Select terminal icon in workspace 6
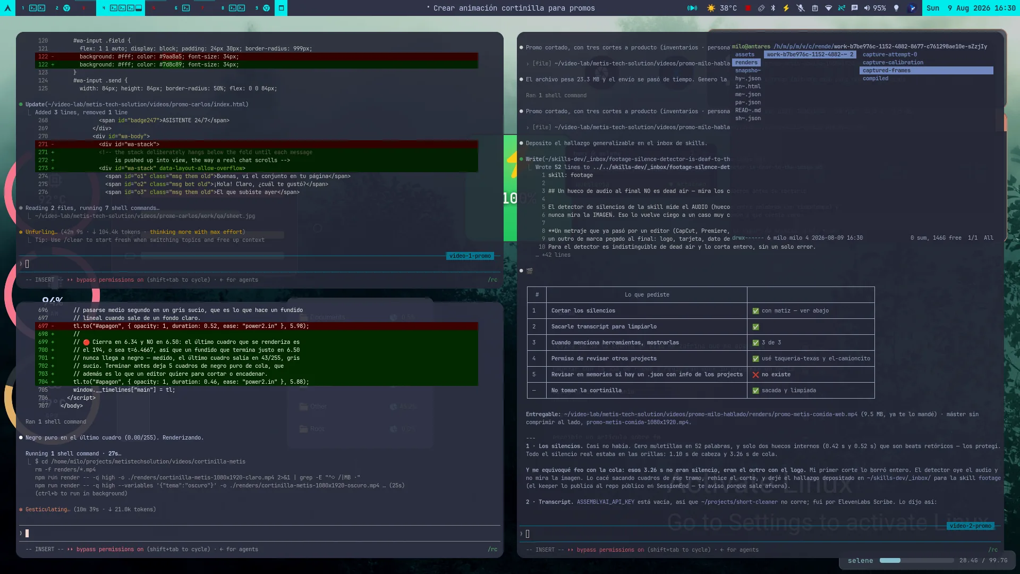The width and height of the screenshot is (1020, 574). click(186, 8)
